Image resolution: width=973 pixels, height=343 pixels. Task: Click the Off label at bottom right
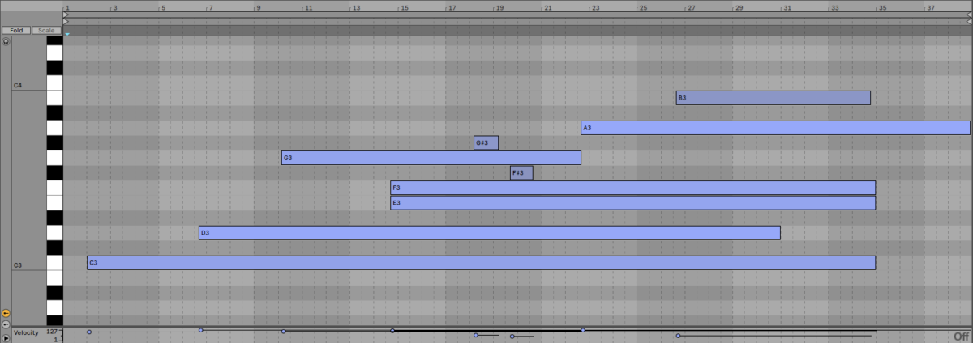click(962, 337)
